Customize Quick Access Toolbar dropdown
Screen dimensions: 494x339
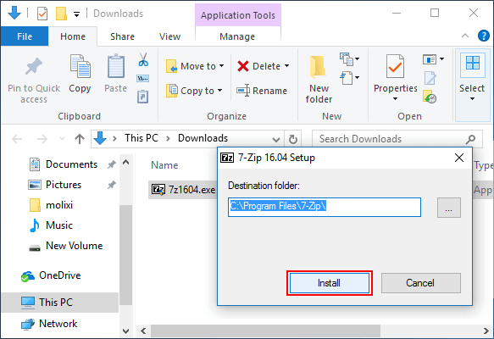coord(76,14)
